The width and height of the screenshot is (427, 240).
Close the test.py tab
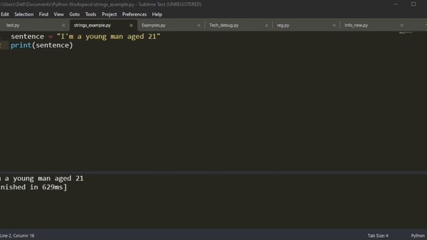click(x=63, y=25)
